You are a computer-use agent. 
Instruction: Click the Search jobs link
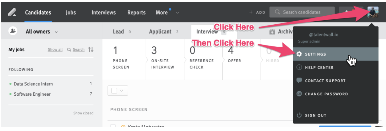(79, 50)
